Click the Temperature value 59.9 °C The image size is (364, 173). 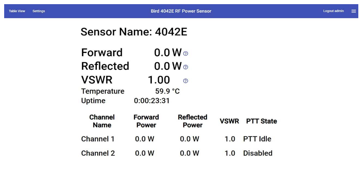[167, 91]
